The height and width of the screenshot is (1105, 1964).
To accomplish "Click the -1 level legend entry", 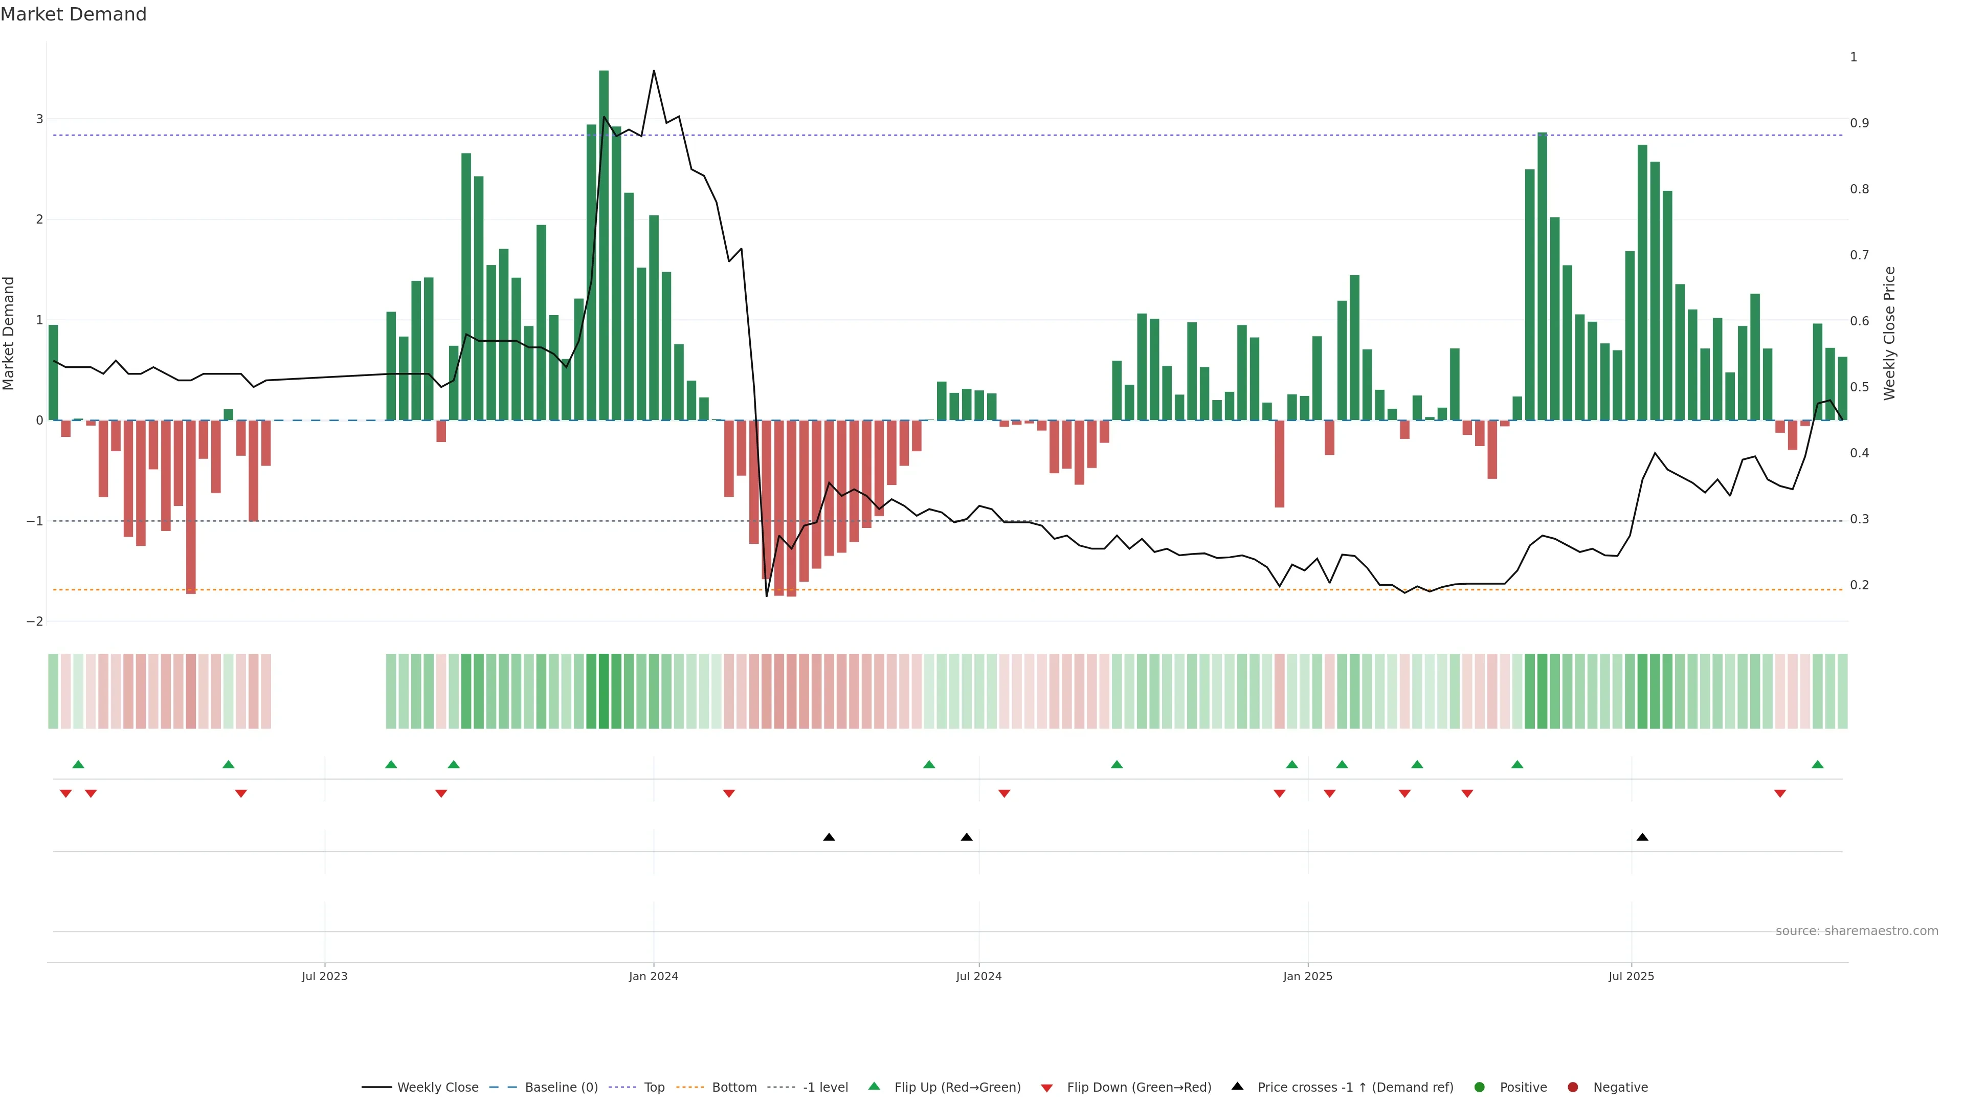I will [825, 1088].
